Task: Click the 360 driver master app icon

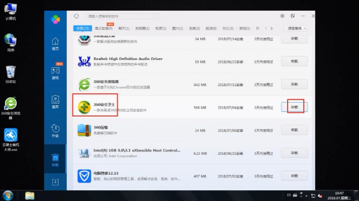Action: (84, 39)
